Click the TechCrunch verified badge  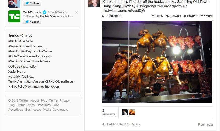pos(44,12)
